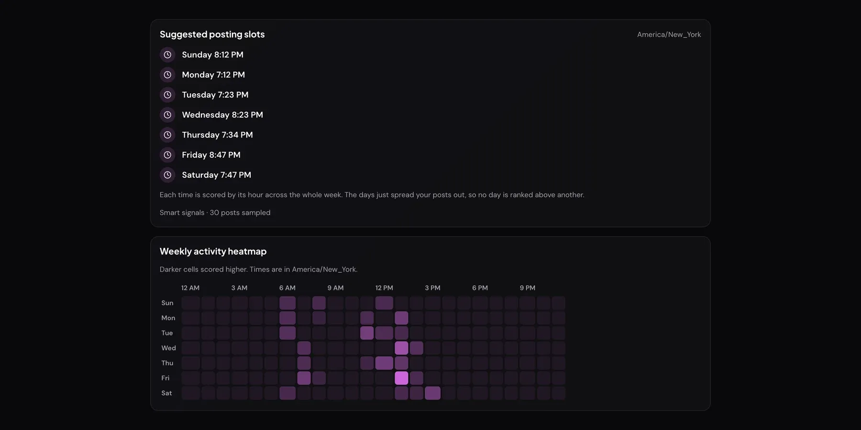The image size is (861, 430).
Task: Click the Friday 7 AM heatmap cell
Action: 304,378
